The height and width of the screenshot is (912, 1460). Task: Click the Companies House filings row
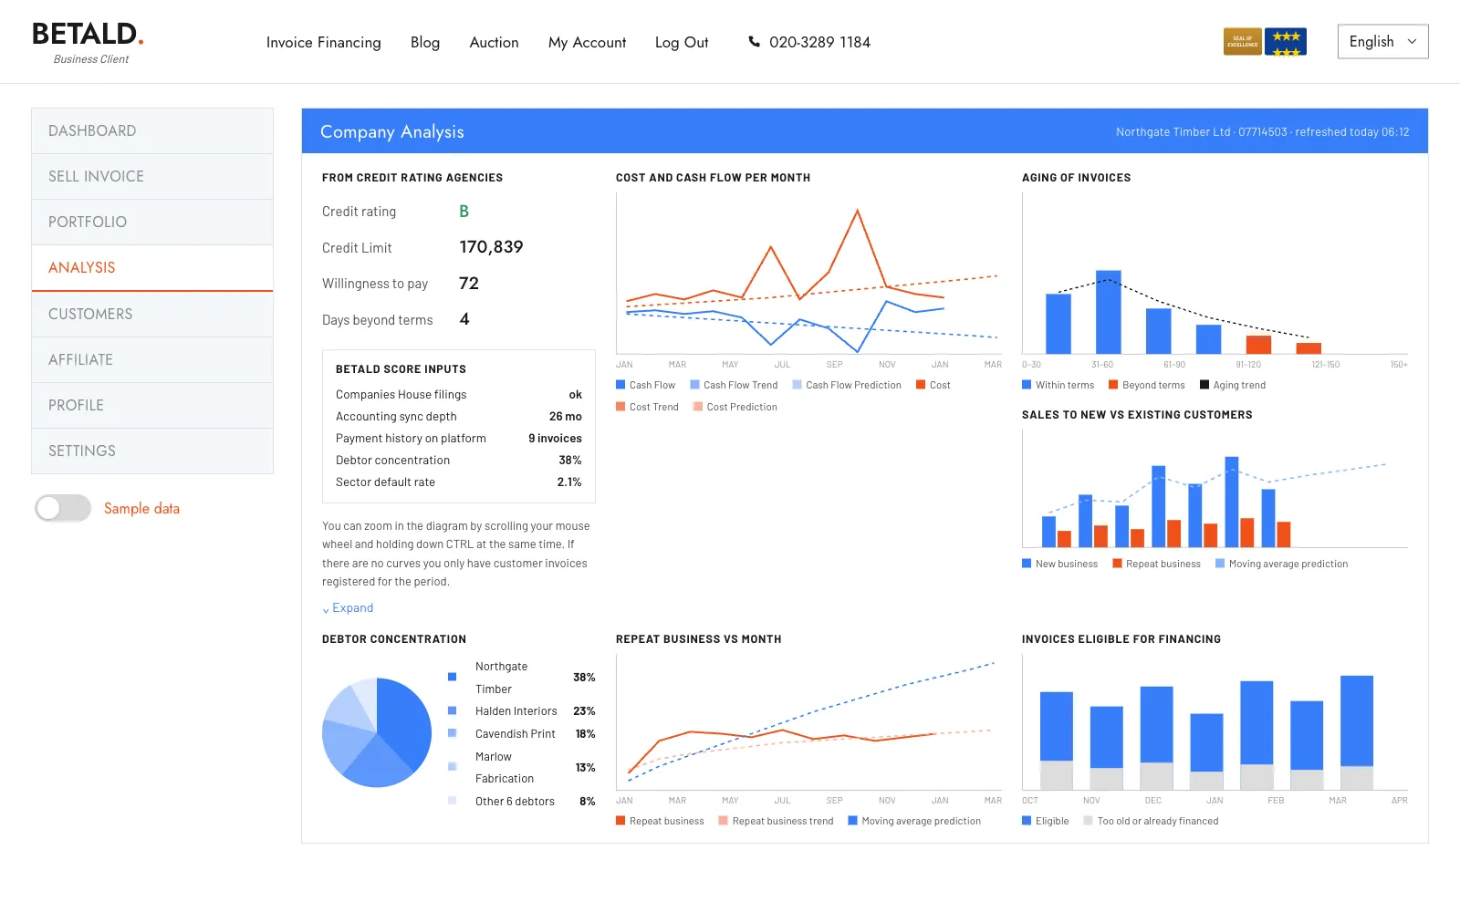tap(458, 395)
